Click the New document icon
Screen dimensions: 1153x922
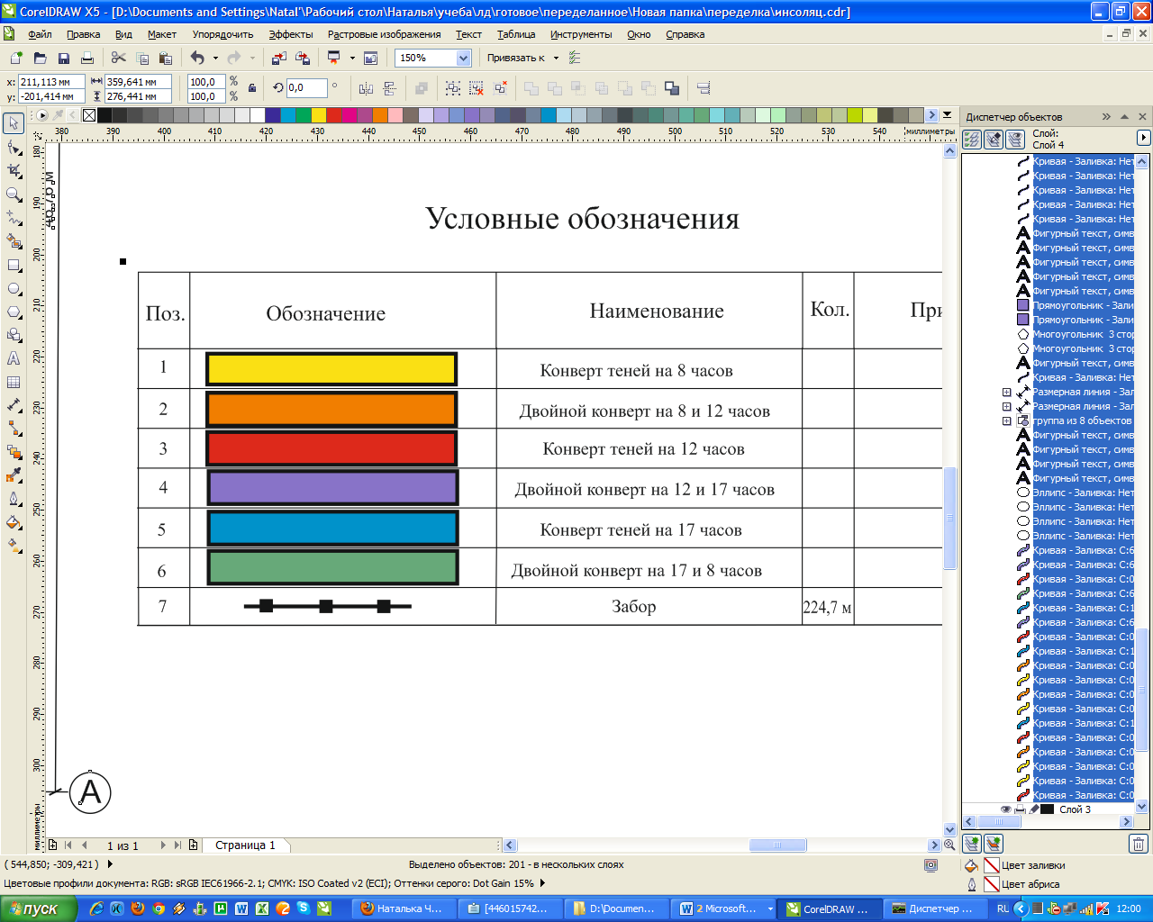[16, 58]
